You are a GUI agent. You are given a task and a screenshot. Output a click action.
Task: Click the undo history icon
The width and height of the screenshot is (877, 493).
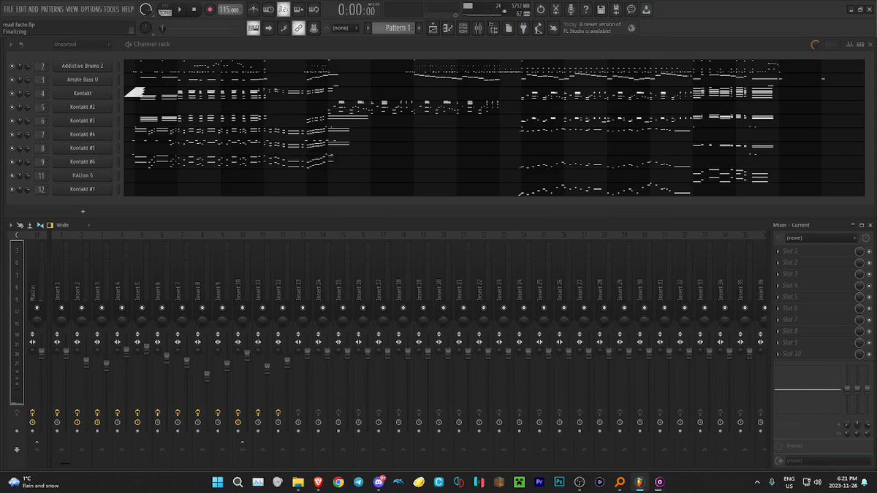tap(541, 9)
